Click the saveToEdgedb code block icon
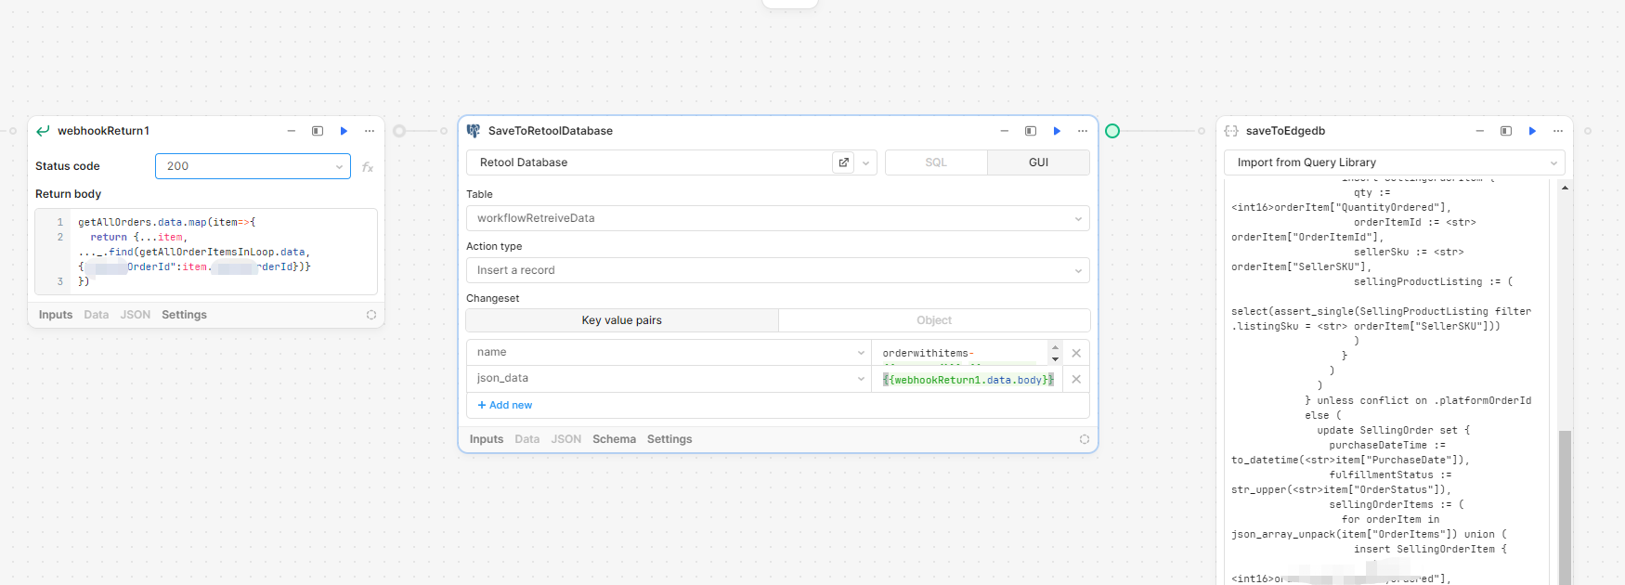Viewport: 1625px width, 585px height. point(1231,131)
